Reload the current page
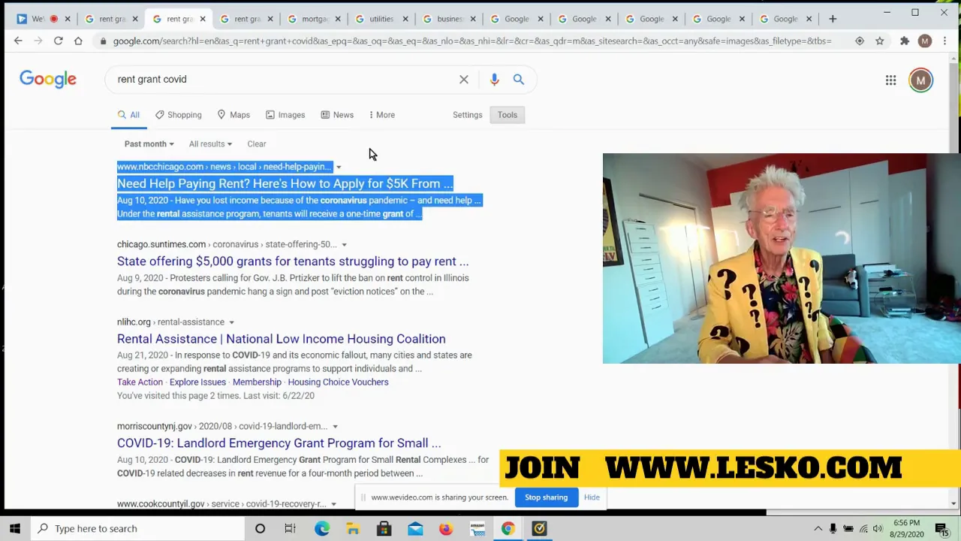The image size is (961, 541). 58,41
